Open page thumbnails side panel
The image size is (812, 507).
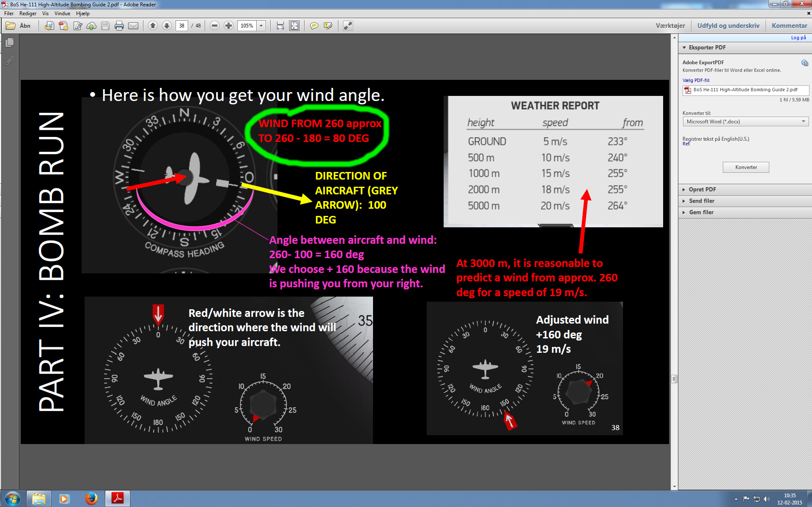(10, 43)
